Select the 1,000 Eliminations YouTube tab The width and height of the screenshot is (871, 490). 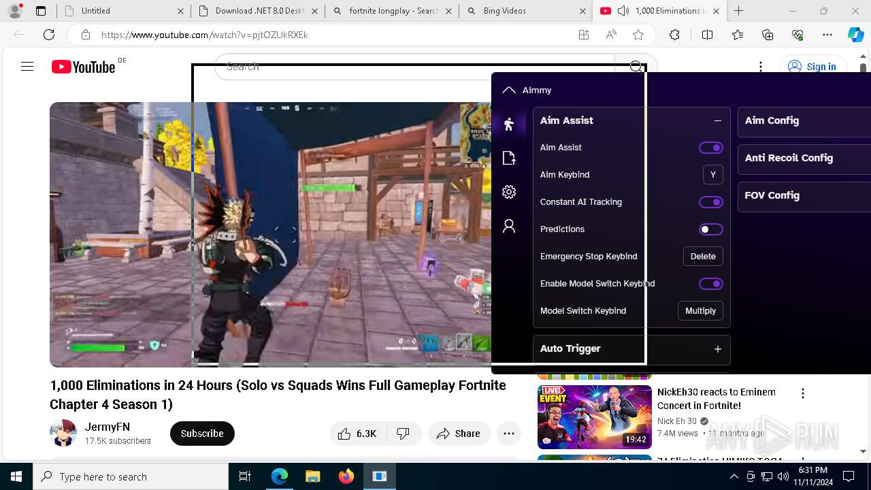659,11
